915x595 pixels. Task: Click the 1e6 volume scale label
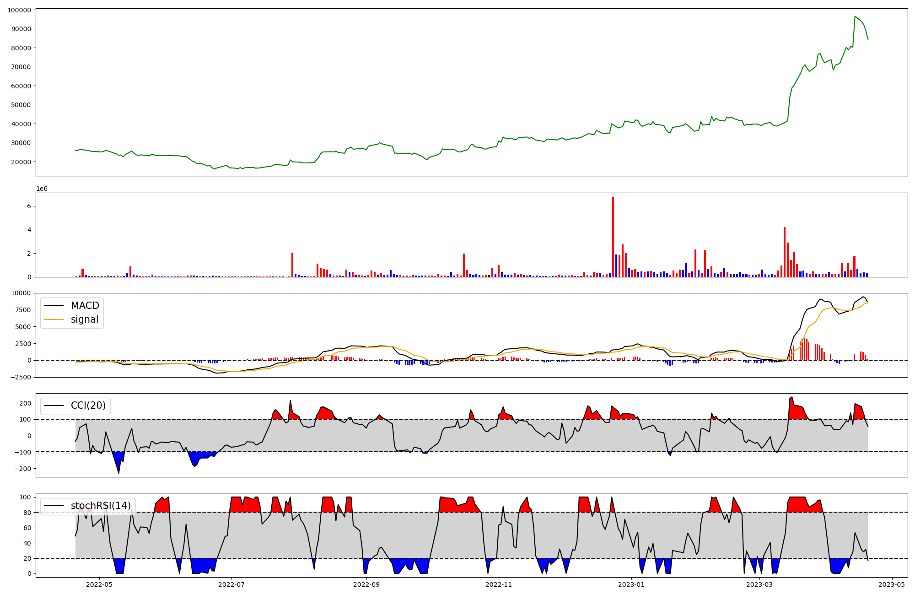pos(42,189)
